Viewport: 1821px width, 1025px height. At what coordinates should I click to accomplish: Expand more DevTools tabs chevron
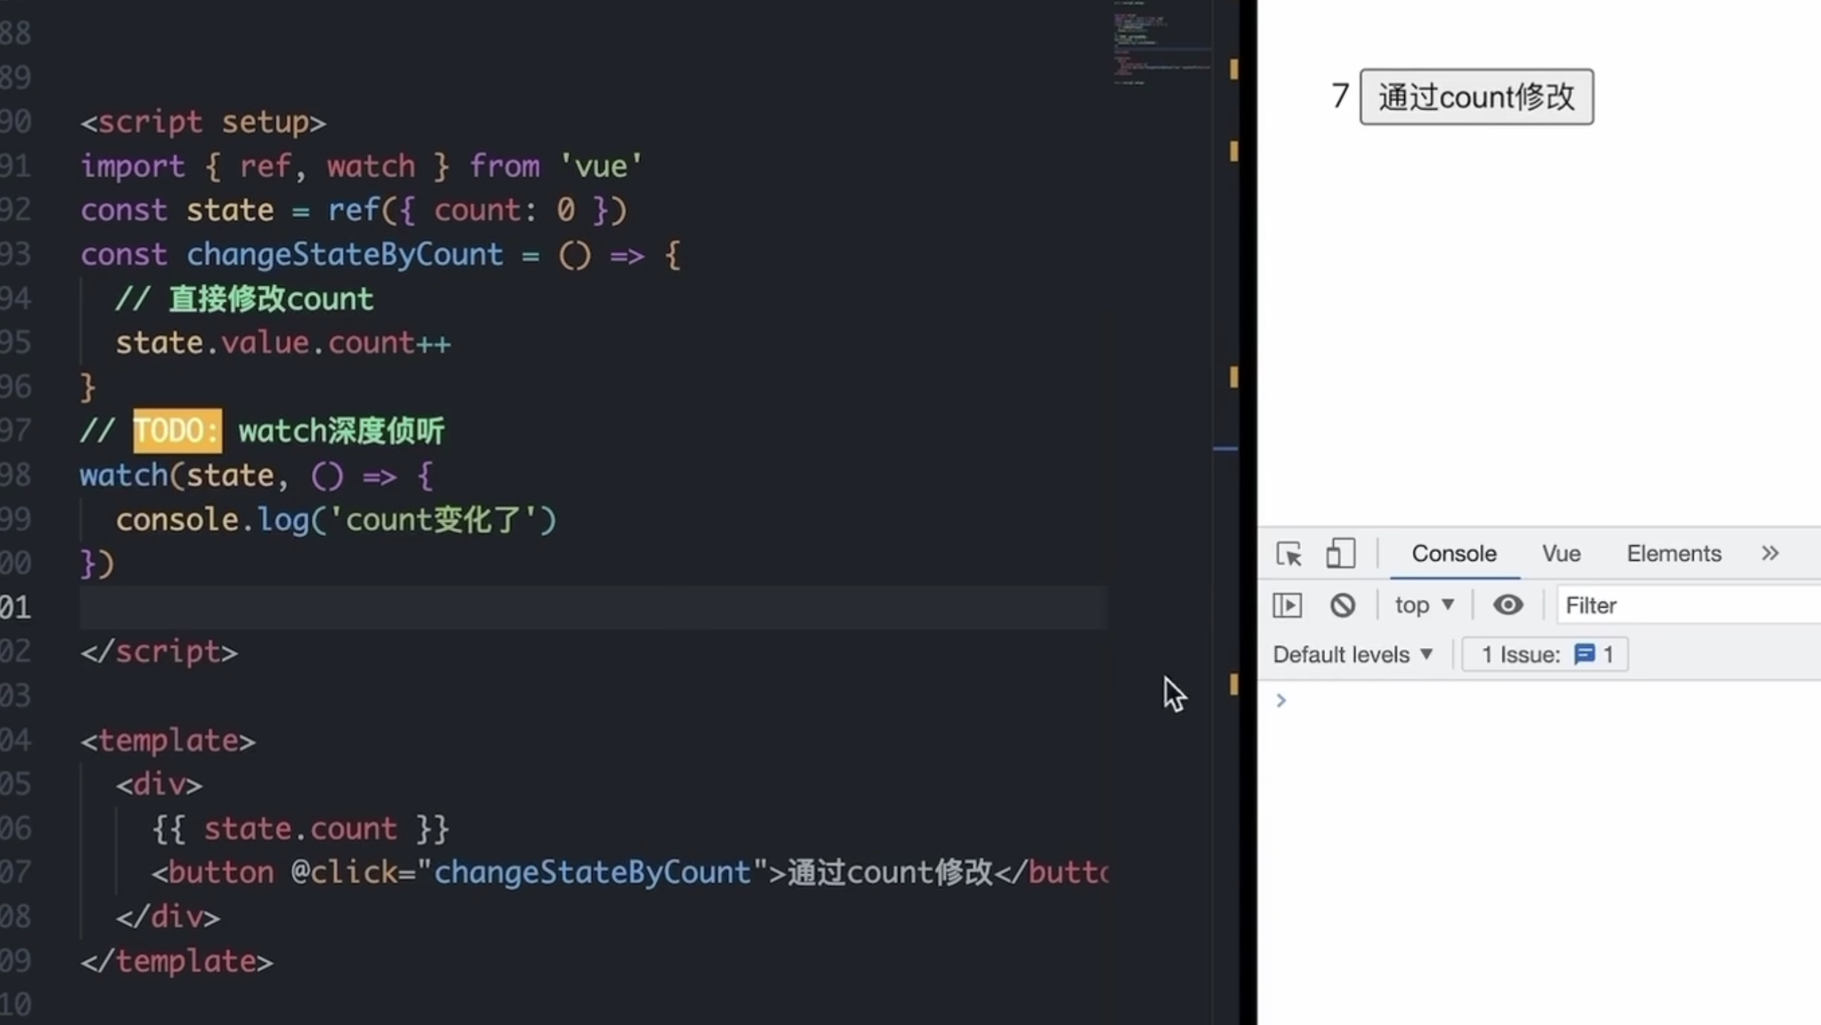(1770, 553)
